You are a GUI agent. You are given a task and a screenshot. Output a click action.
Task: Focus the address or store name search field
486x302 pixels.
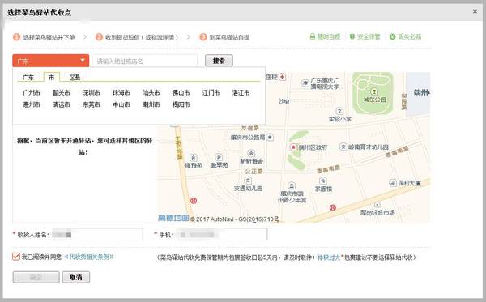pos(145,61)
